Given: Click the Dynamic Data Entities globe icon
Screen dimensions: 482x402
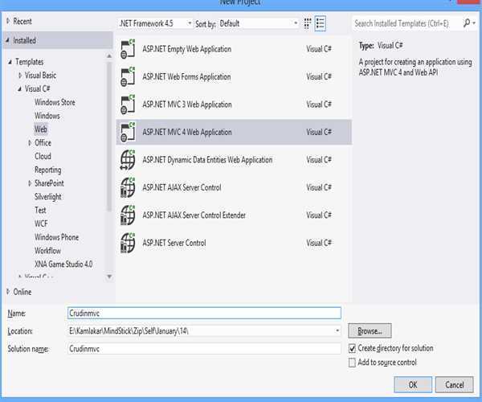Looking at the screenshot, I should [x=128, y=160].
